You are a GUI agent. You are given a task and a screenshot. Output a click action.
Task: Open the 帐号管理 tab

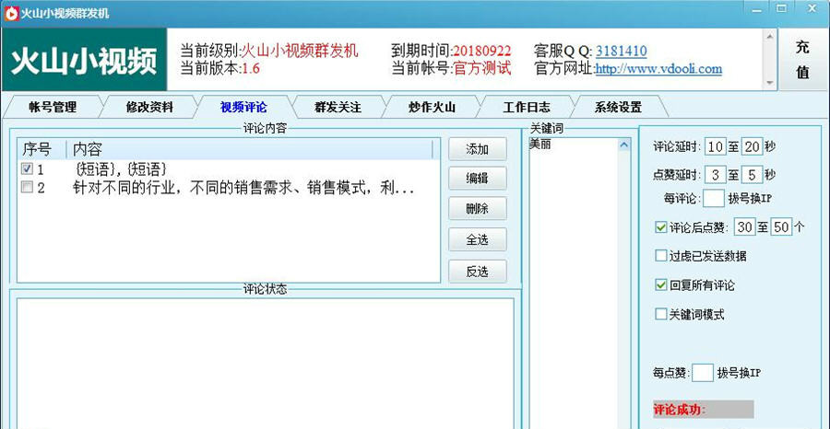click(x=53, y=107)
